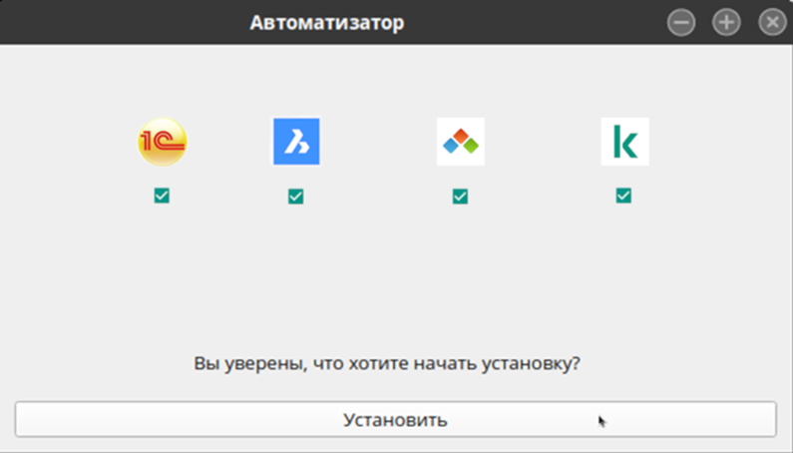The width and height of the screenshot is (793, 453).
Task: Click the three colored diamonds app icon
Action: tap(460, 142)
